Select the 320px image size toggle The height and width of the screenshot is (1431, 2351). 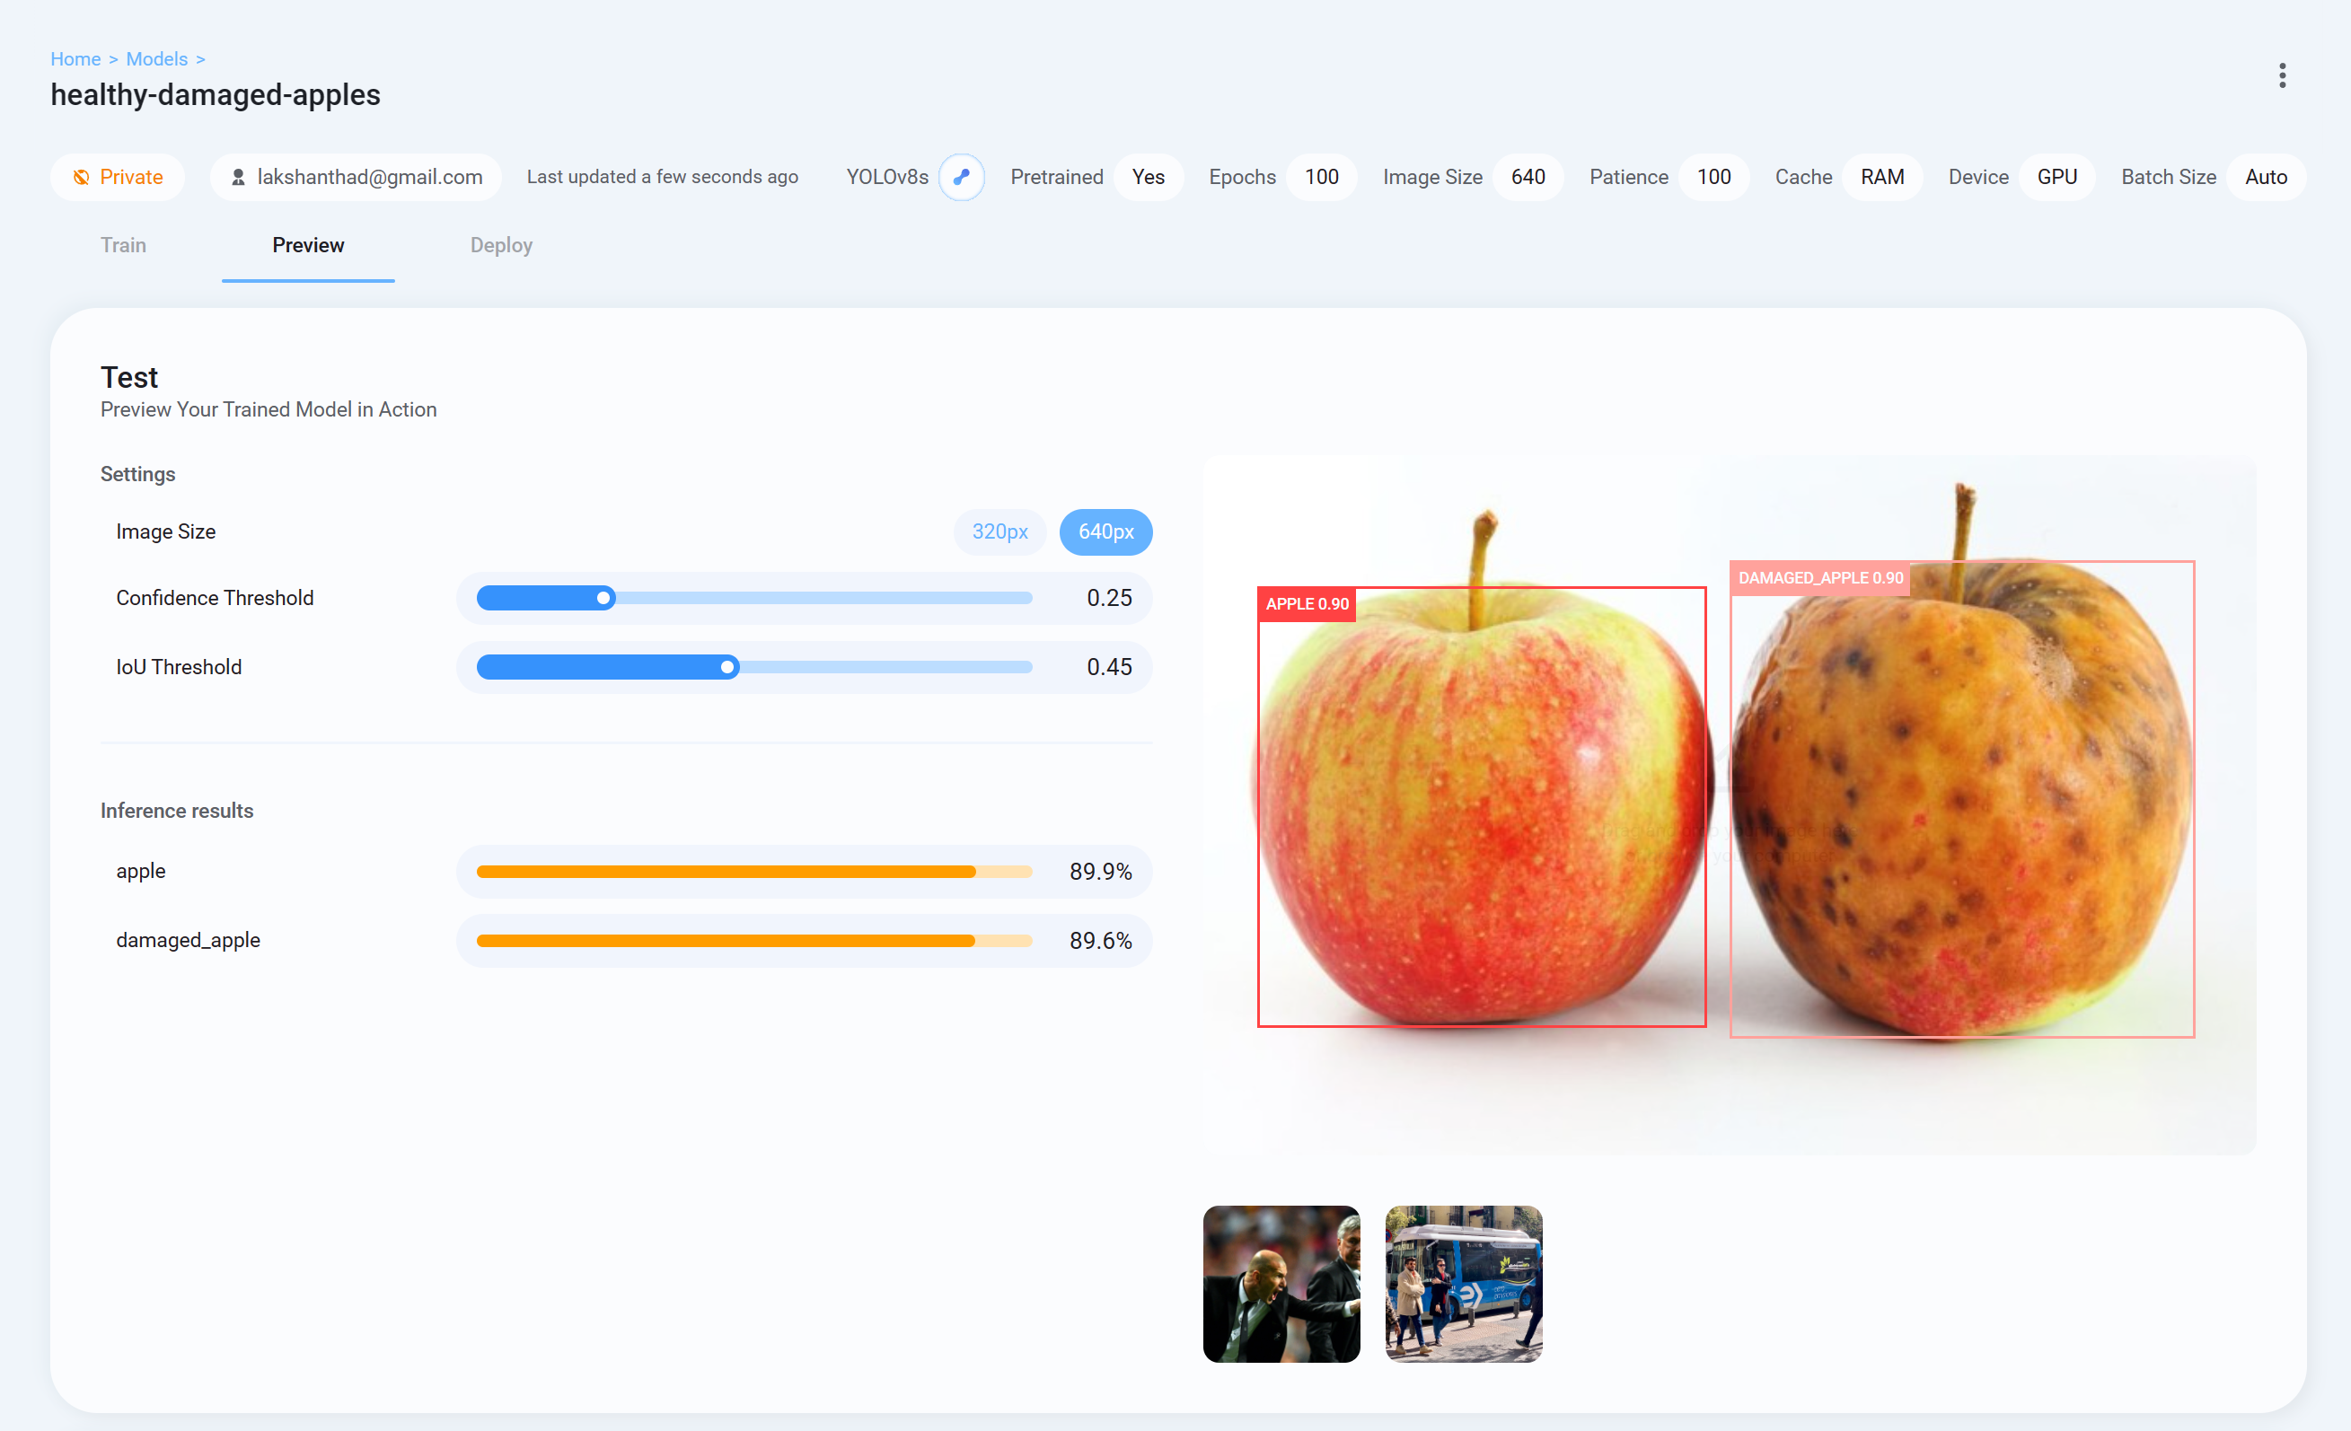tap(999, 531)
